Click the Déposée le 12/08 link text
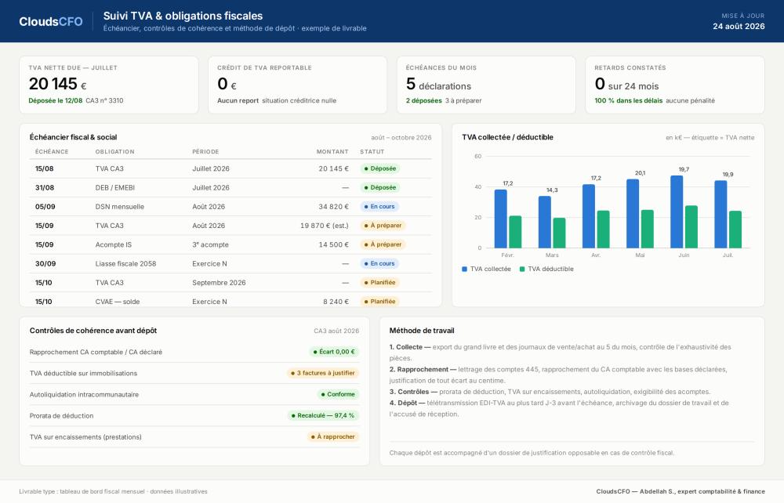784x503 pixels. tap(56, 101)
